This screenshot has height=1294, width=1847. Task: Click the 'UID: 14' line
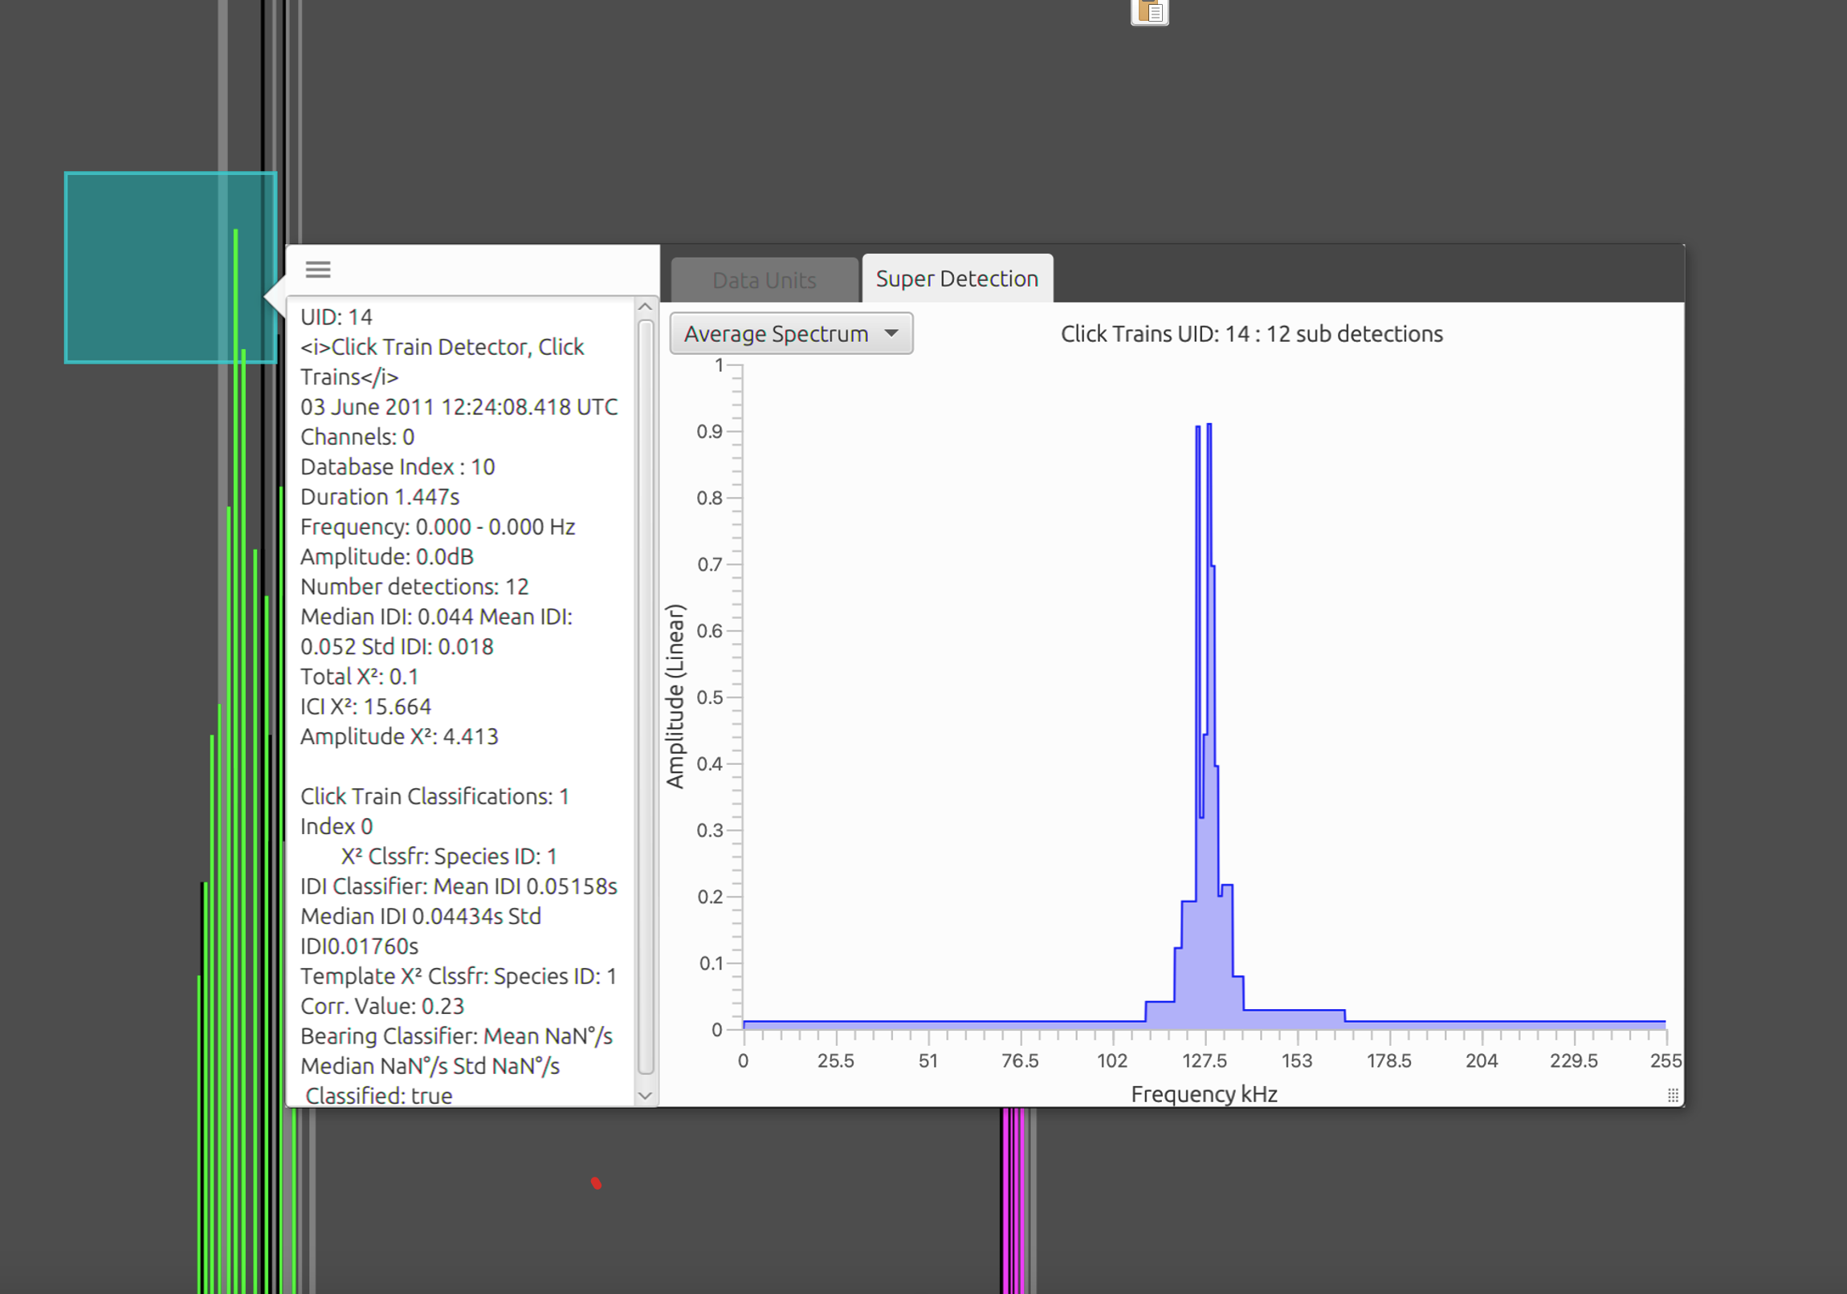[336, 317]
